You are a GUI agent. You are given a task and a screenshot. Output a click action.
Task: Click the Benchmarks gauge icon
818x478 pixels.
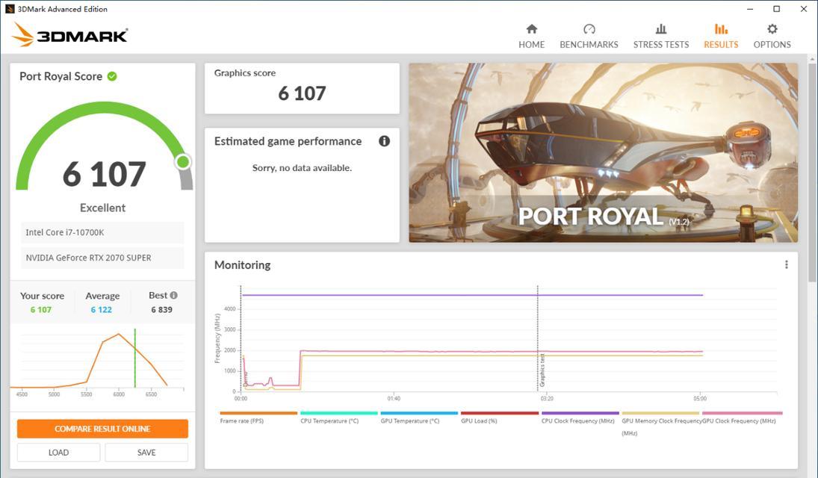(589, 28)
